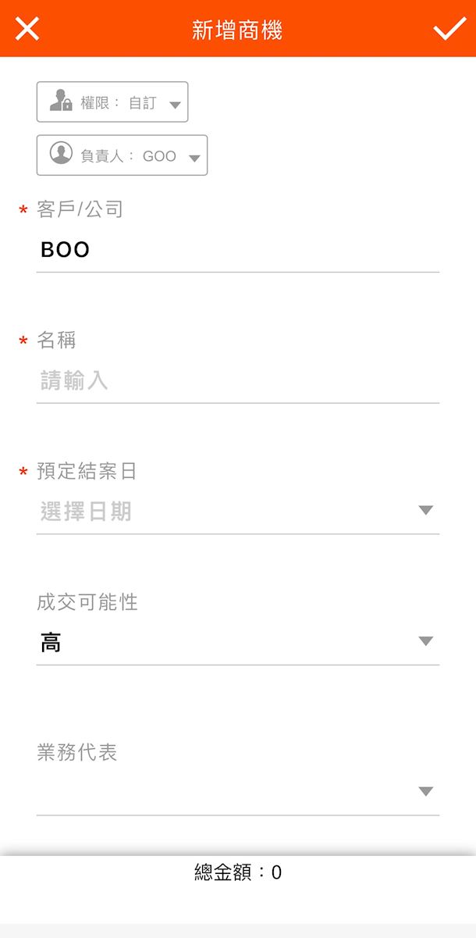Tap the 成交可能性 field label
This screenshot has height=938, width=476.
coord(87,602)
